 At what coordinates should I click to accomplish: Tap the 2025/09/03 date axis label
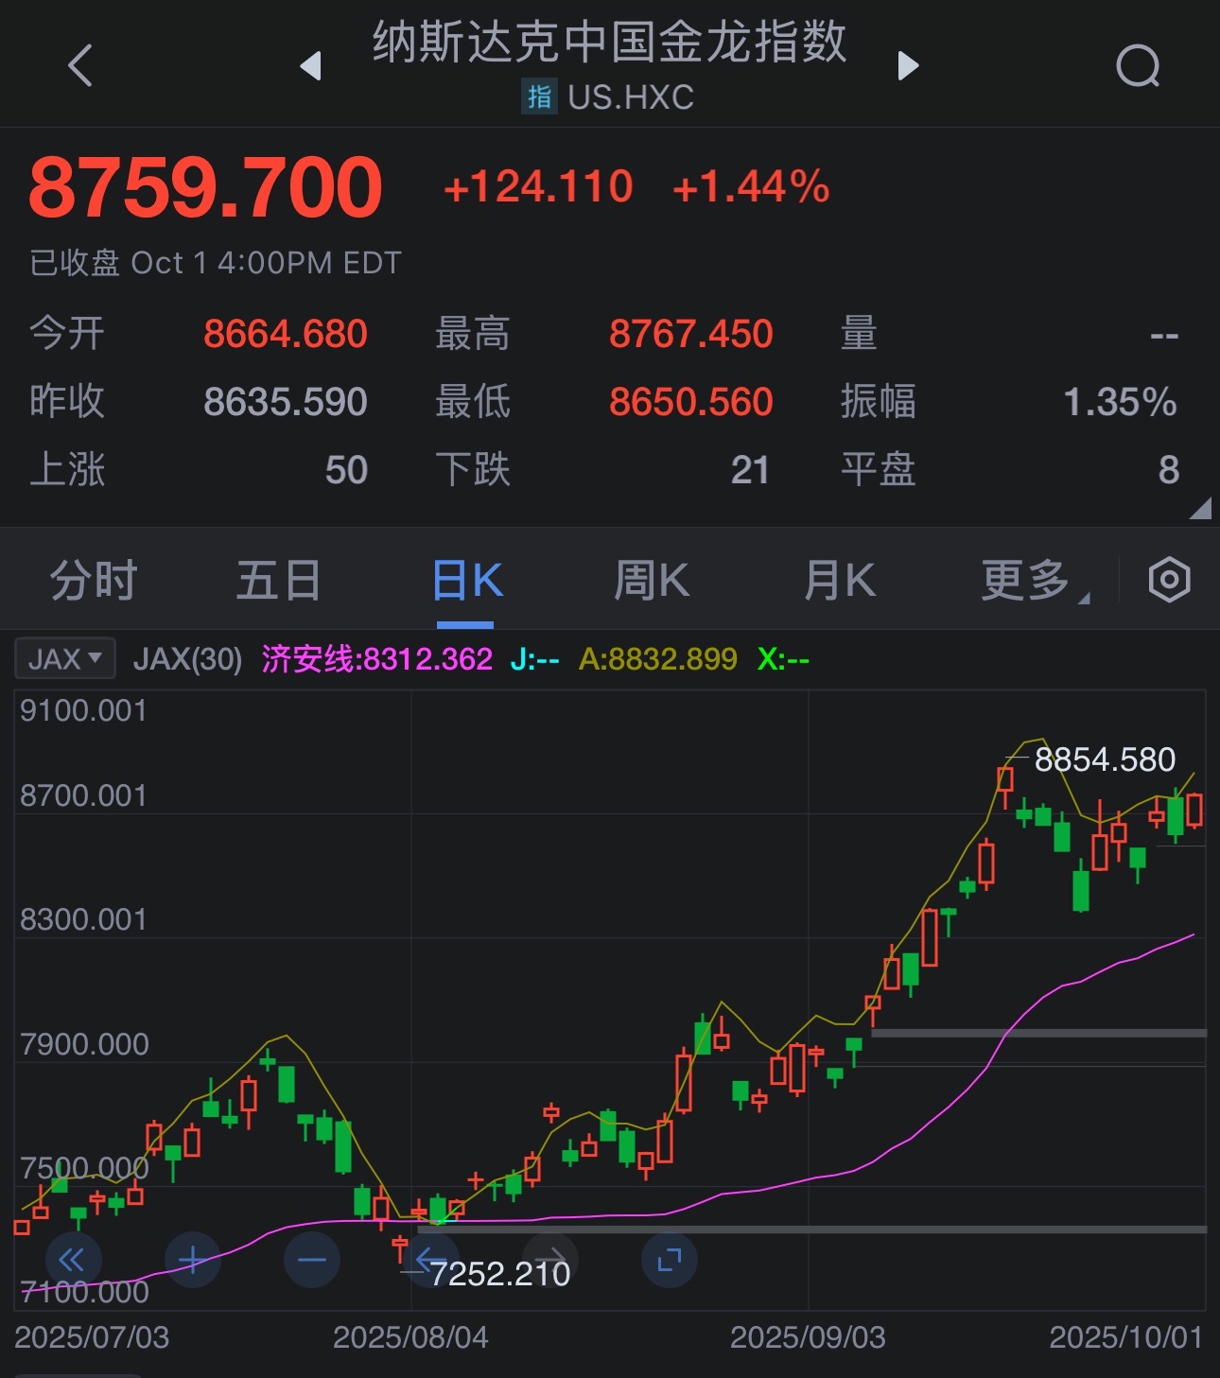(808, 1337)
